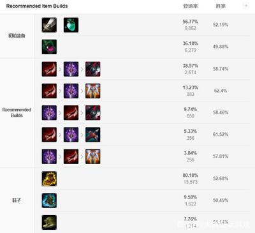255x233 pixels.
Task: Click the first arrow in the 38.57% build
Action: [x=60, y=70]
